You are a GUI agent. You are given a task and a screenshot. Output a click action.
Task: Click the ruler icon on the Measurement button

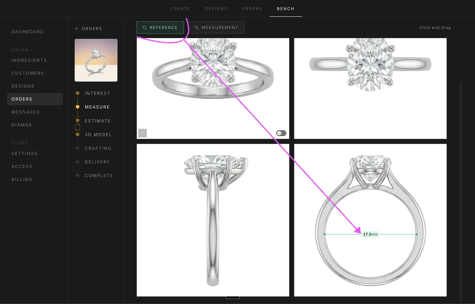pos(197,27)
